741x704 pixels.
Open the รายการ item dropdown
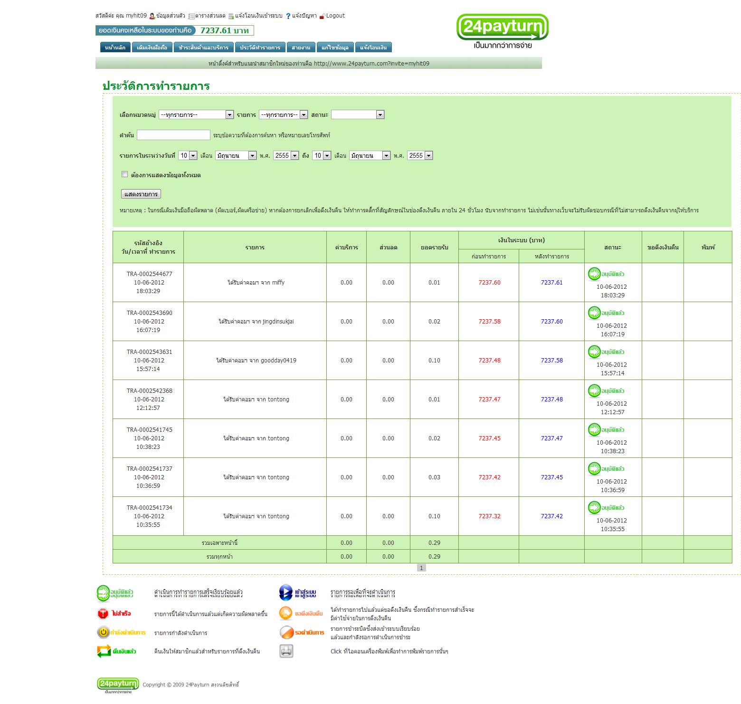pos(284,114)
